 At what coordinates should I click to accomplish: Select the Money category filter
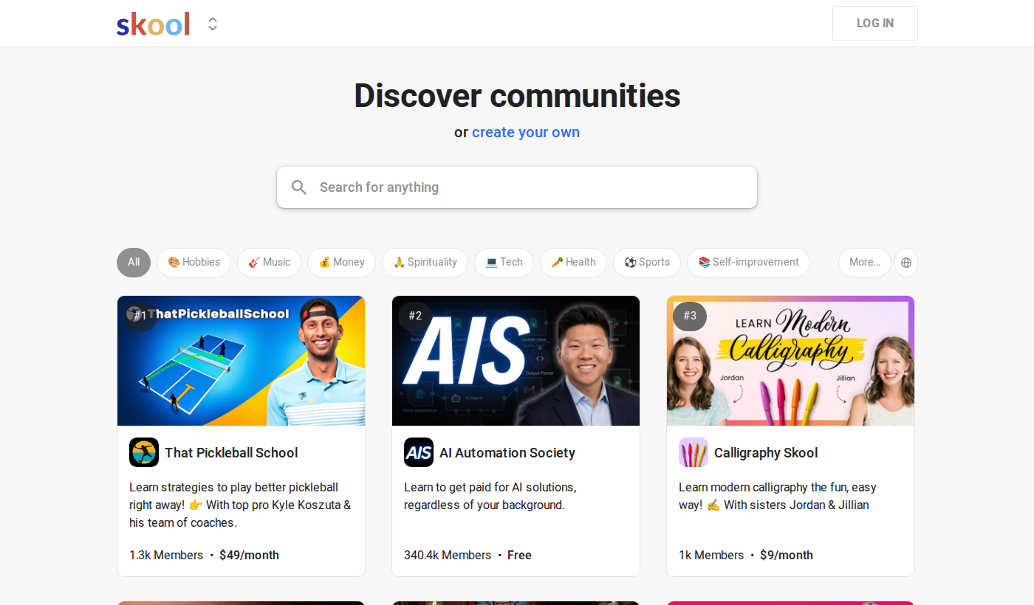341,262
